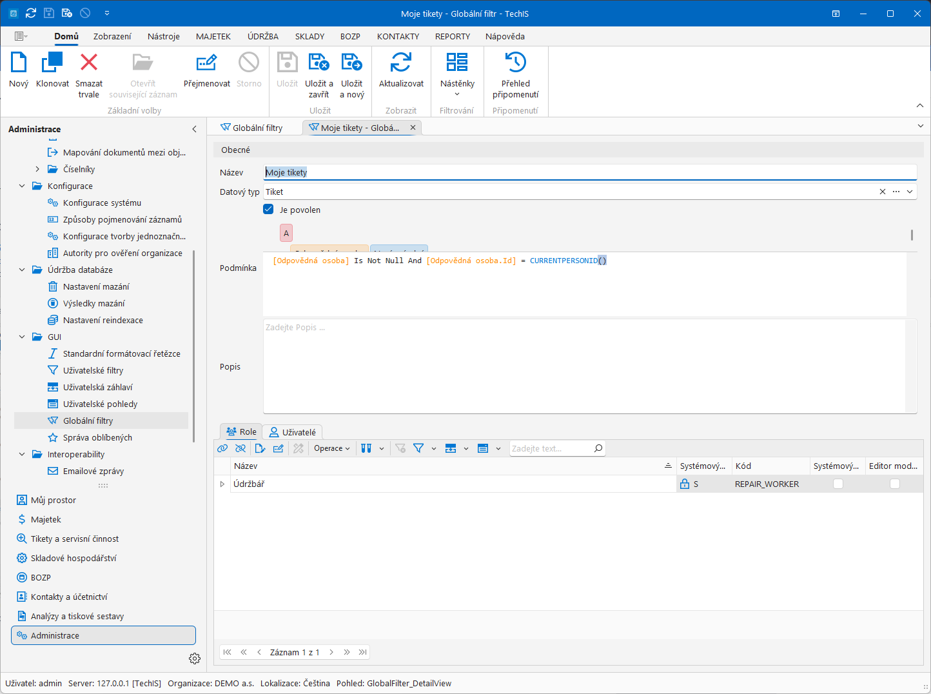This screenshot has height=694, width=931.
Task: Click Smazat trvale red cross icon
Action: pyautogui.click(x=89, y=63)
